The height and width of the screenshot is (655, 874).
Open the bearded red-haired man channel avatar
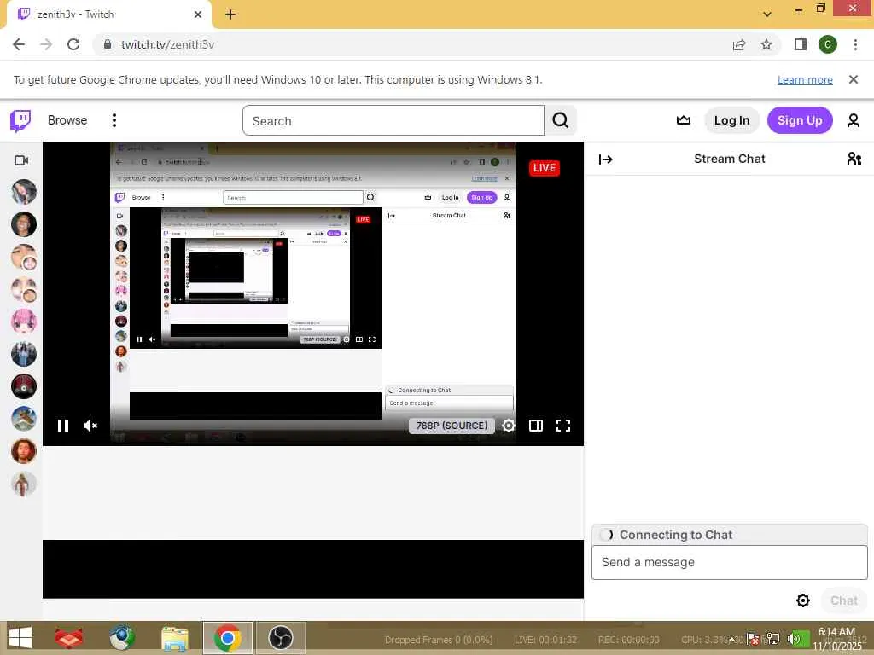coord(23,451)
